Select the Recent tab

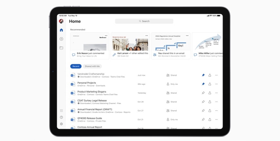(76, 66)
